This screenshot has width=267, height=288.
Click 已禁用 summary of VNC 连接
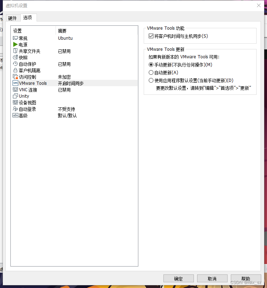[64, 90]
